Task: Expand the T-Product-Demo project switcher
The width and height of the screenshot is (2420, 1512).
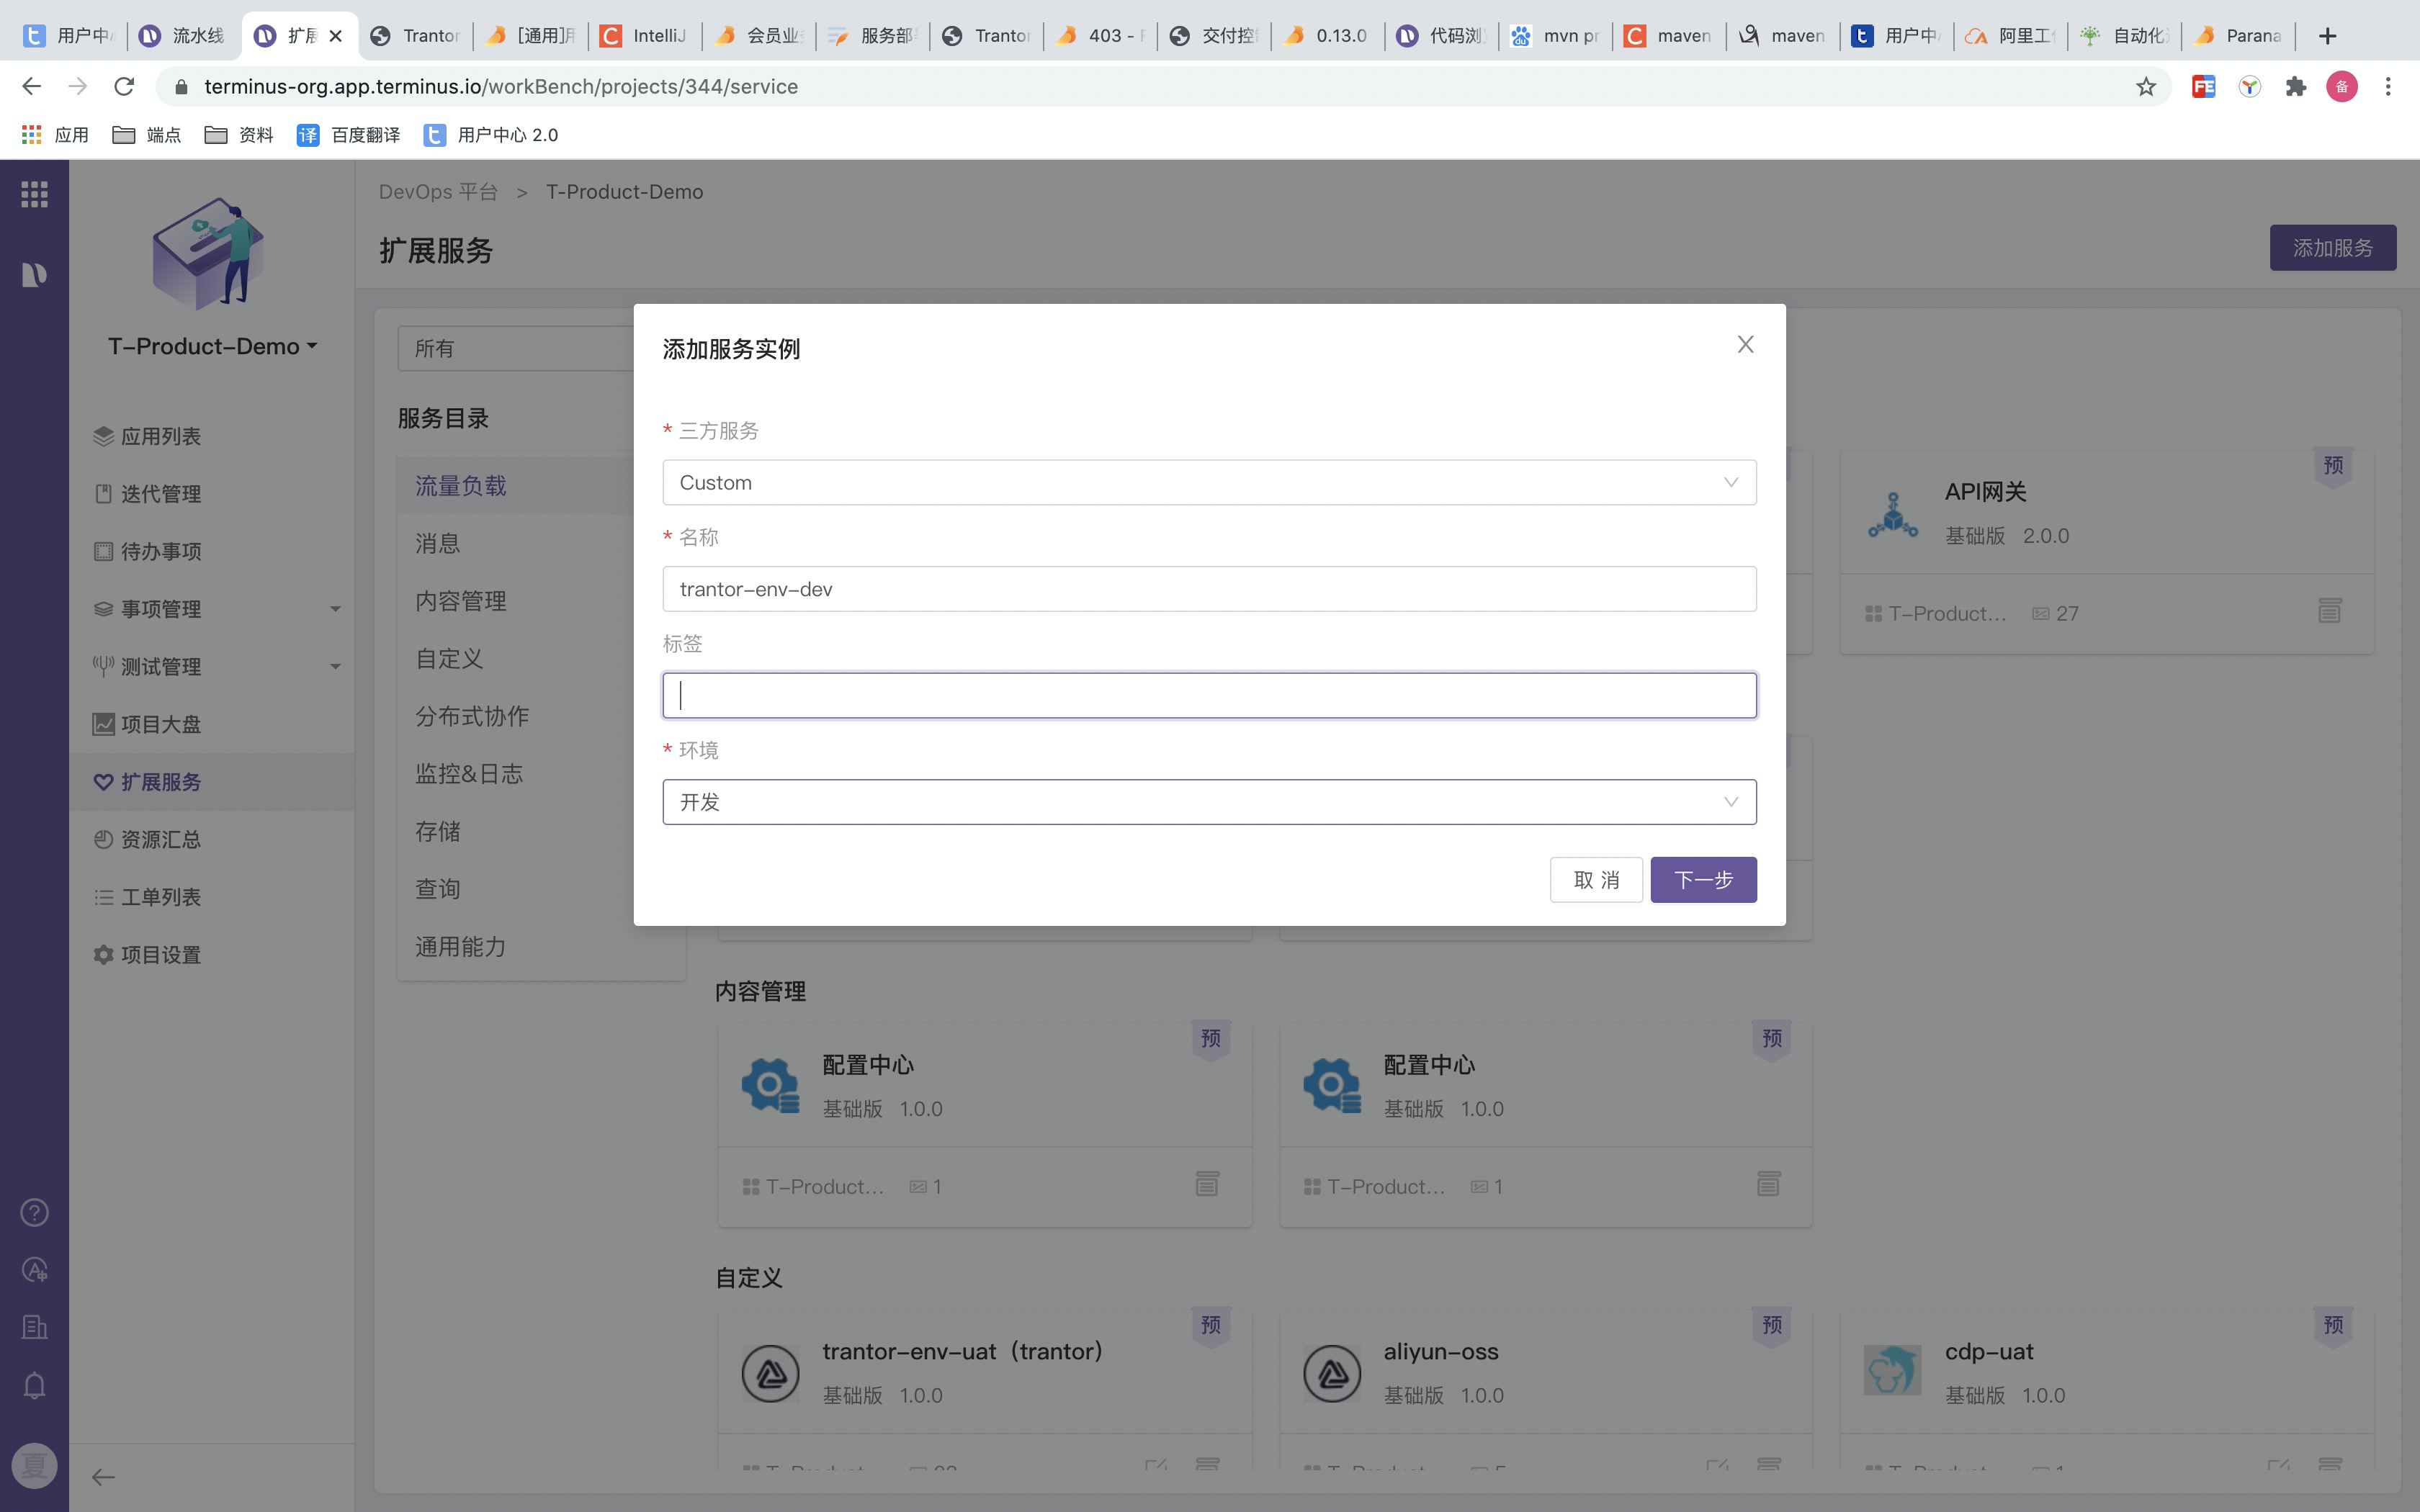Action: [212, 347]
